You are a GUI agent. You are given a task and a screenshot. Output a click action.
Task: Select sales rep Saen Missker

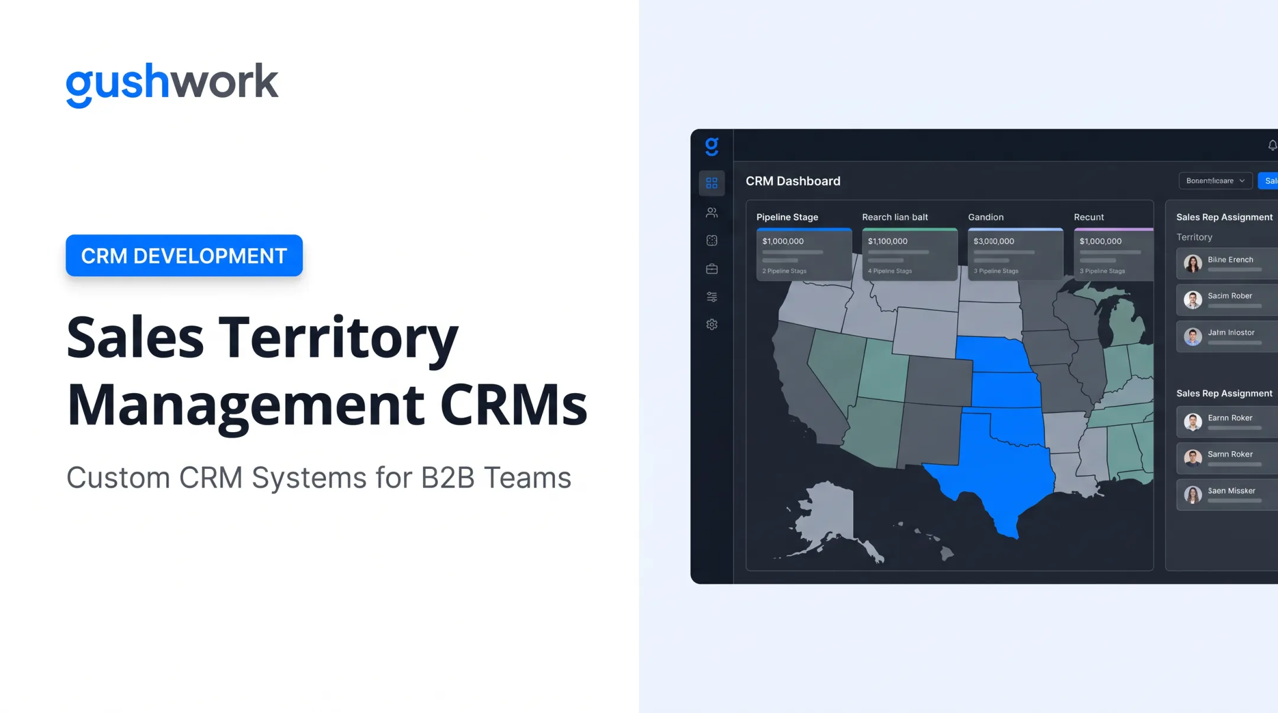(1227, 495)
